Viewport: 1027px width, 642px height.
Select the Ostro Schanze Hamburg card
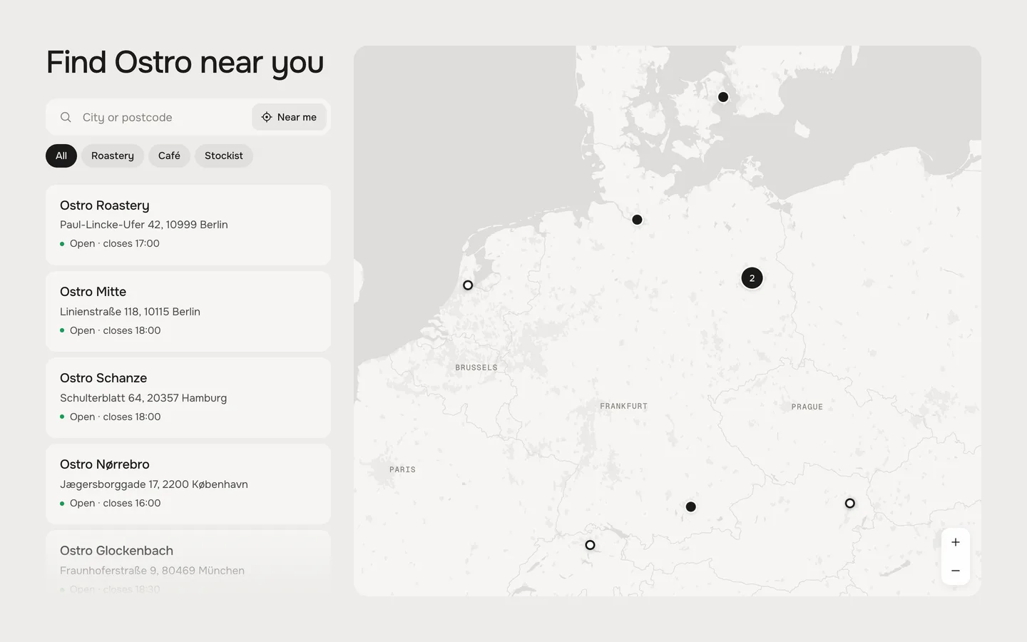pyautogui.click(x=188, y=397)
